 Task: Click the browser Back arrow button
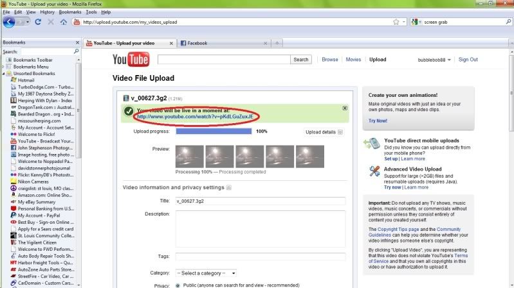pos(9,22)
